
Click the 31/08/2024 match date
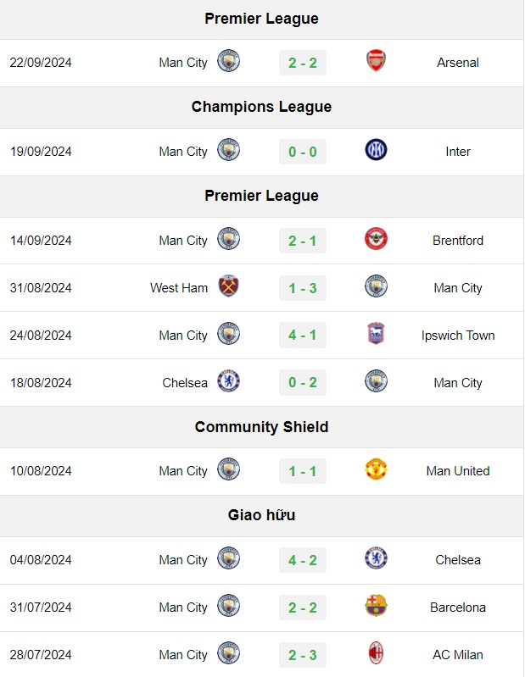pos(41,288)
